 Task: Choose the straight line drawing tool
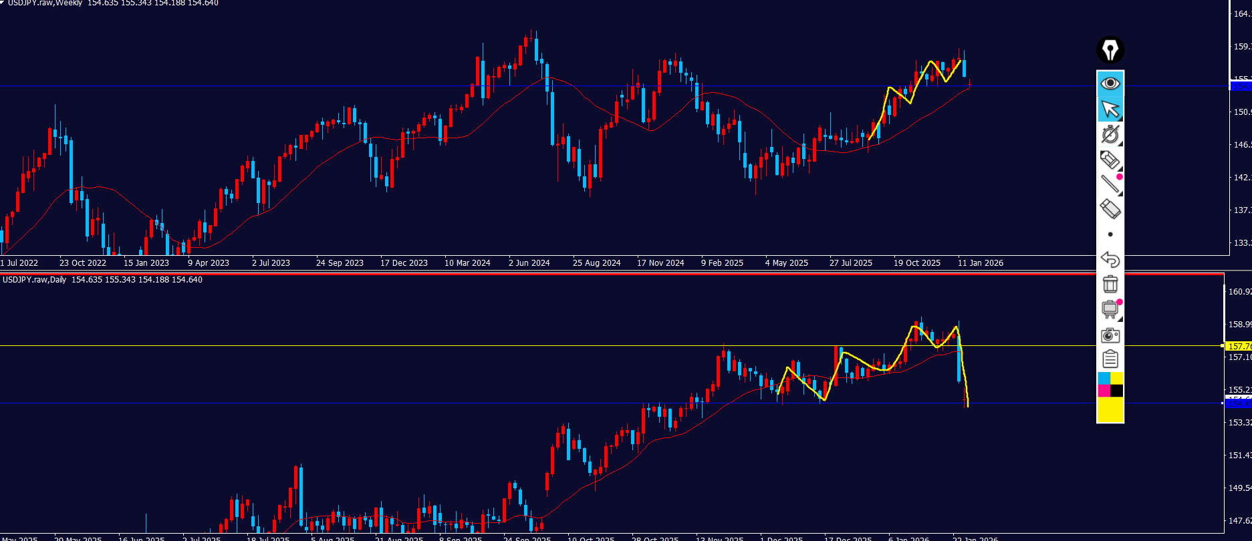[1110, 184]
